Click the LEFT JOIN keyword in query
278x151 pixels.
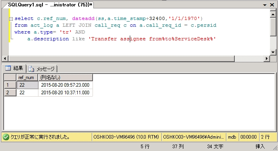click(77, 25)
